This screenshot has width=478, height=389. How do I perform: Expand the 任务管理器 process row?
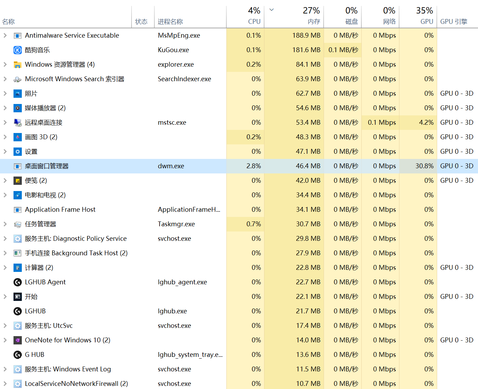(5, 224)
